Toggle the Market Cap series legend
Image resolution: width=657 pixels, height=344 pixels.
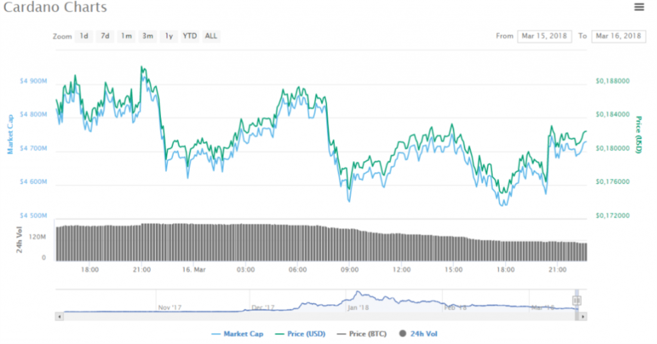[x=237, y=334]
